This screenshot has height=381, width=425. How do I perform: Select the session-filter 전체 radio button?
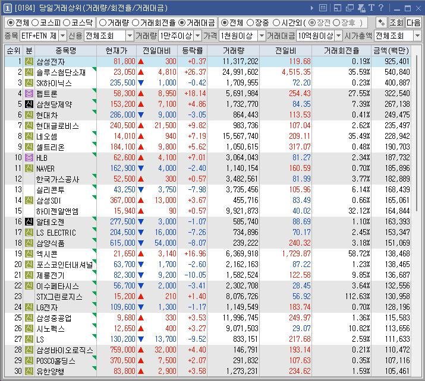pyautogui.click(x=224, y=23)
